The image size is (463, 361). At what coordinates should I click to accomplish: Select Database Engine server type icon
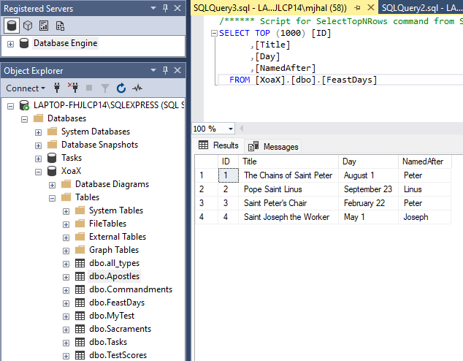pos(12,26)
